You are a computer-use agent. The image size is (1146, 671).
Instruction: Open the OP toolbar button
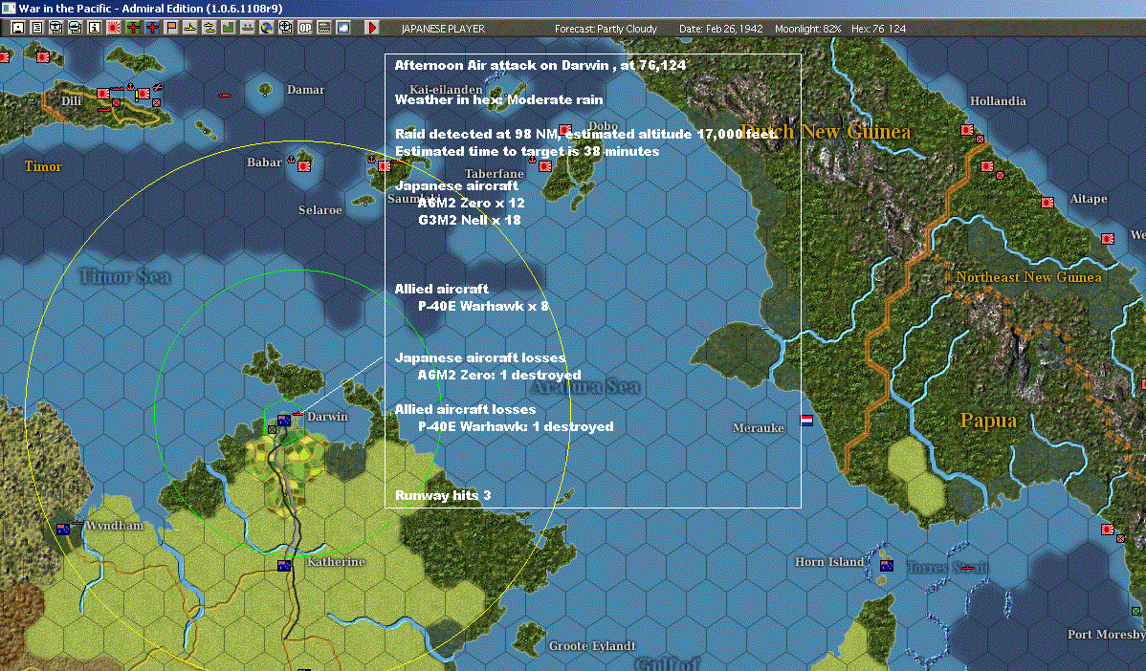[305, 28]
